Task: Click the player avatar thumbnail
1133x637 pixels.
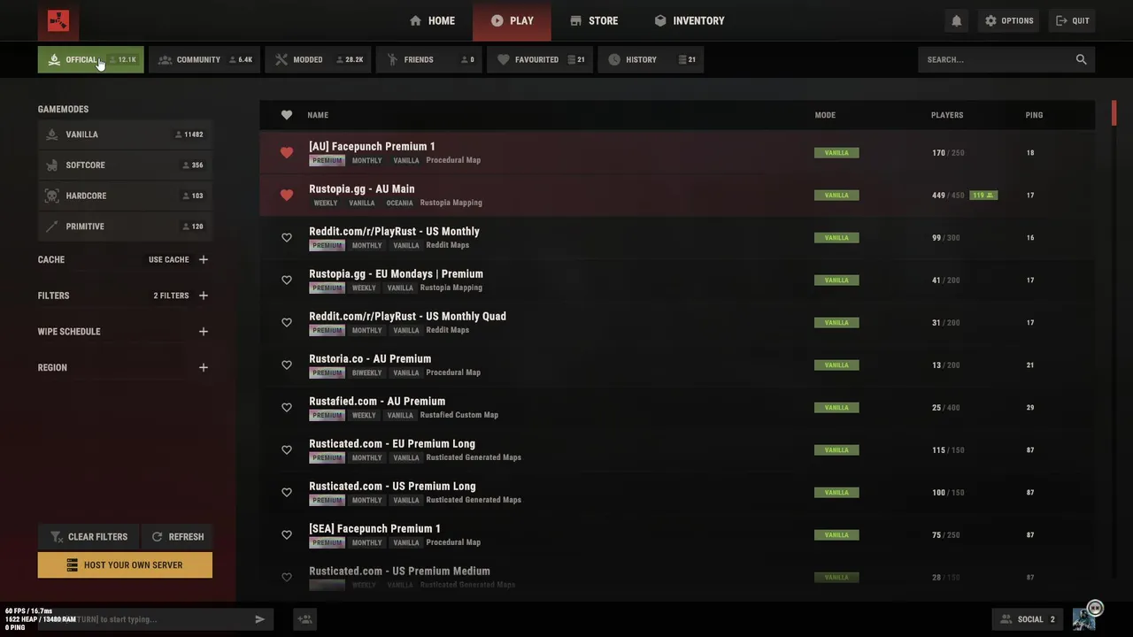Action: [x=1084, y=619]
